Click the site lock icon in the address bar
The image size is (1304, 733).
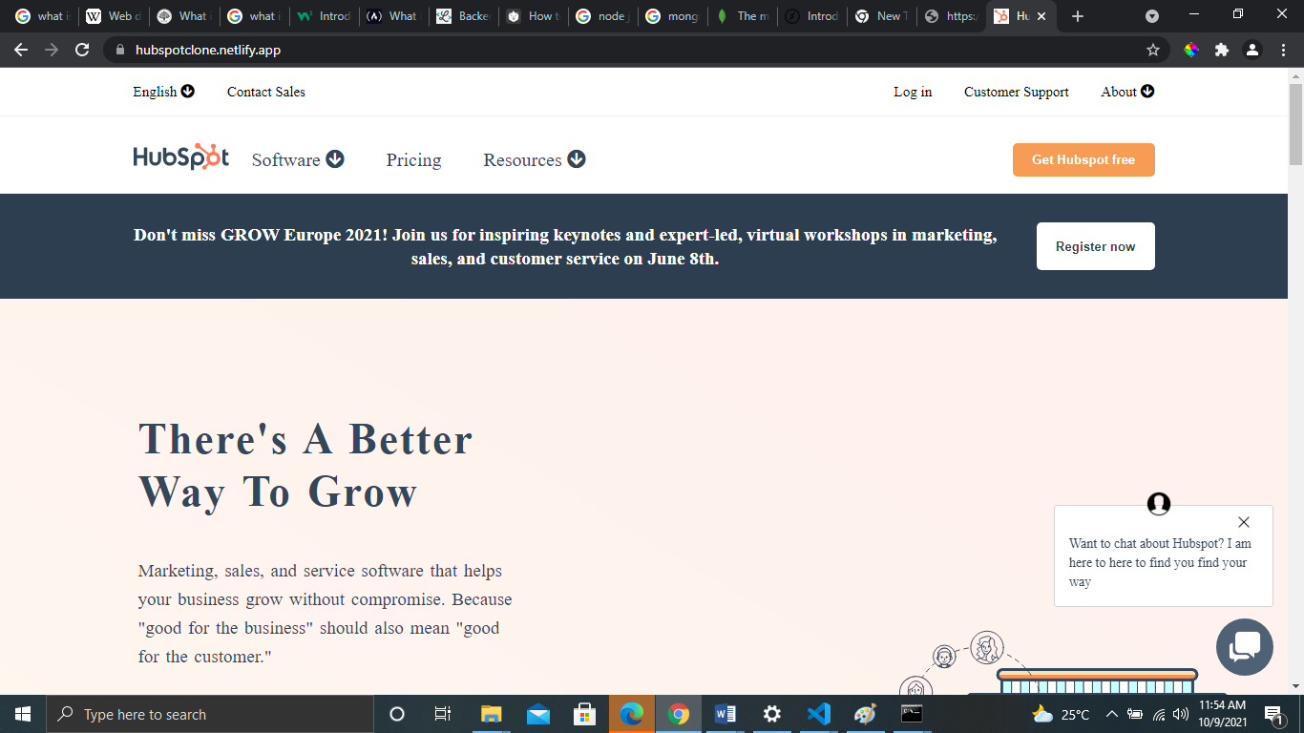point(119,50)
